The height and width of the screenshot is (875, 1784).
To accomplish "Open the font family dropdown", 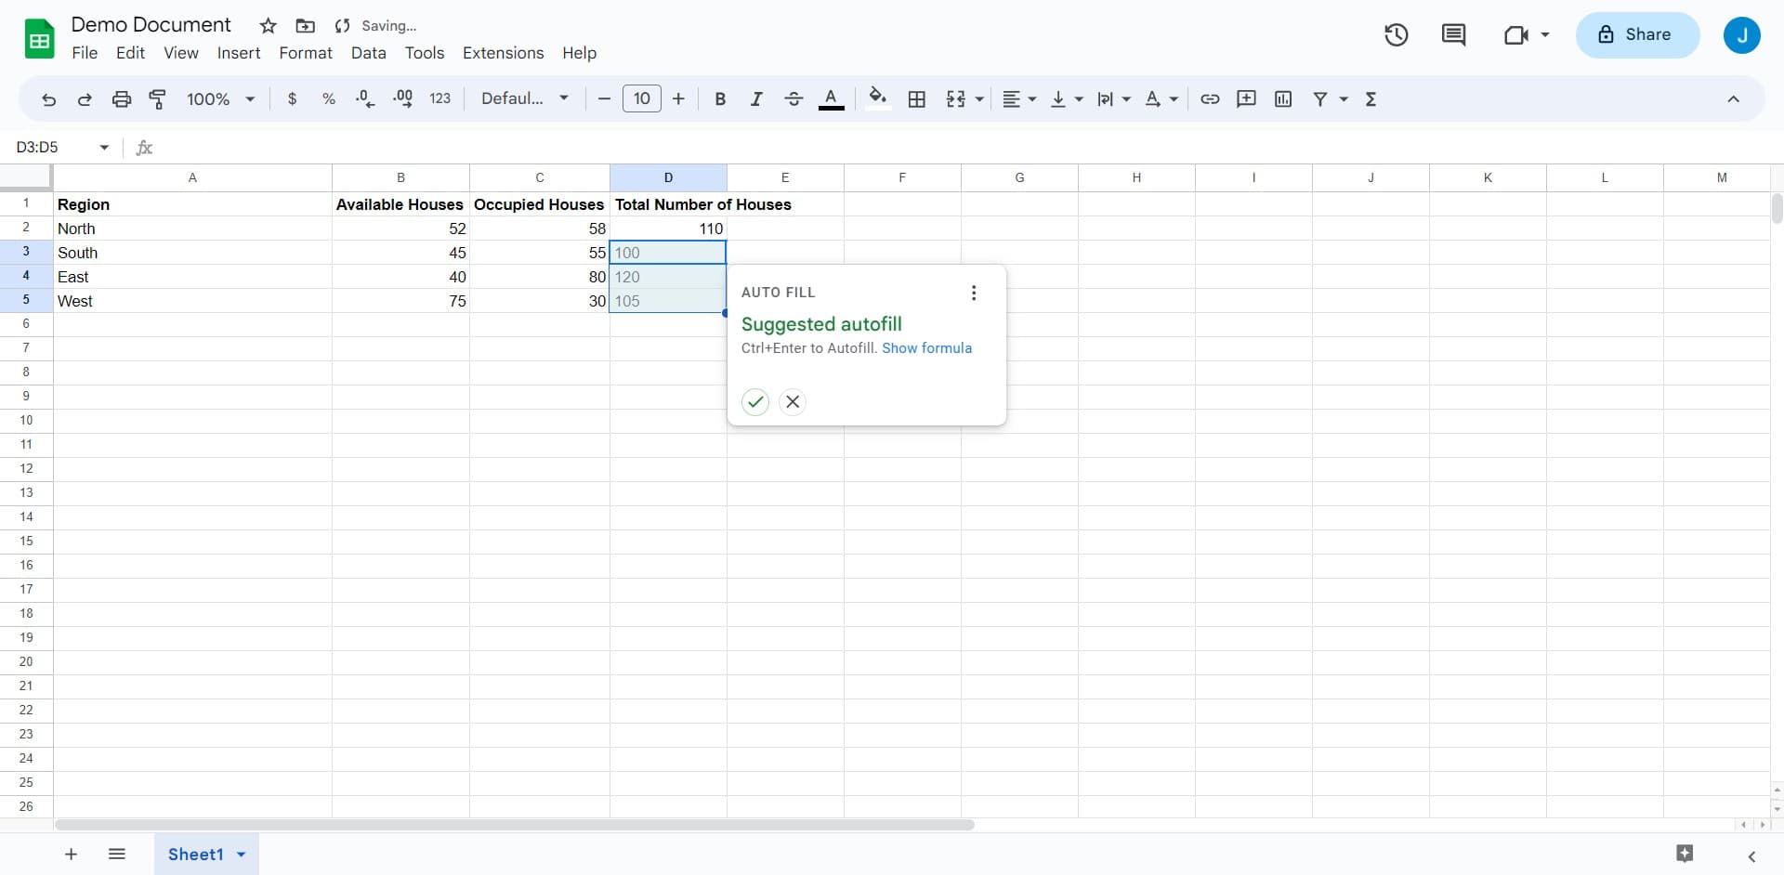I will point(524,99).
